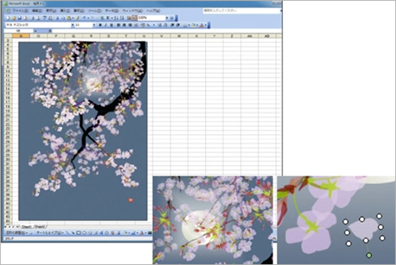Click the New workbook icon

(x=8, y=18)
